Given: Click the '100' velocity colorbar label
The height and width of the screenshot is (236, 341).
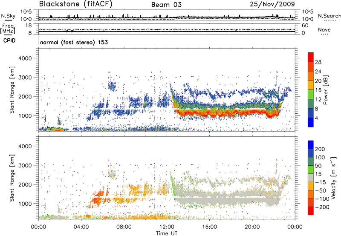Looking at the screenshot, I should pyautogui.click(x=320, y=158).
